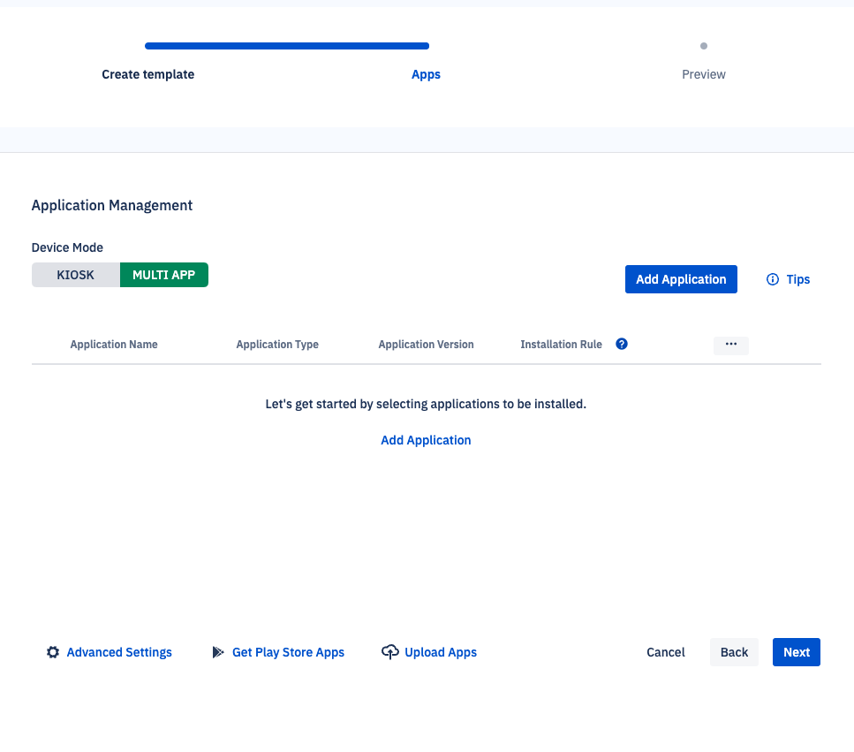
Task: Click the blue wizard progress bar
Action: (x=287, y=46)
